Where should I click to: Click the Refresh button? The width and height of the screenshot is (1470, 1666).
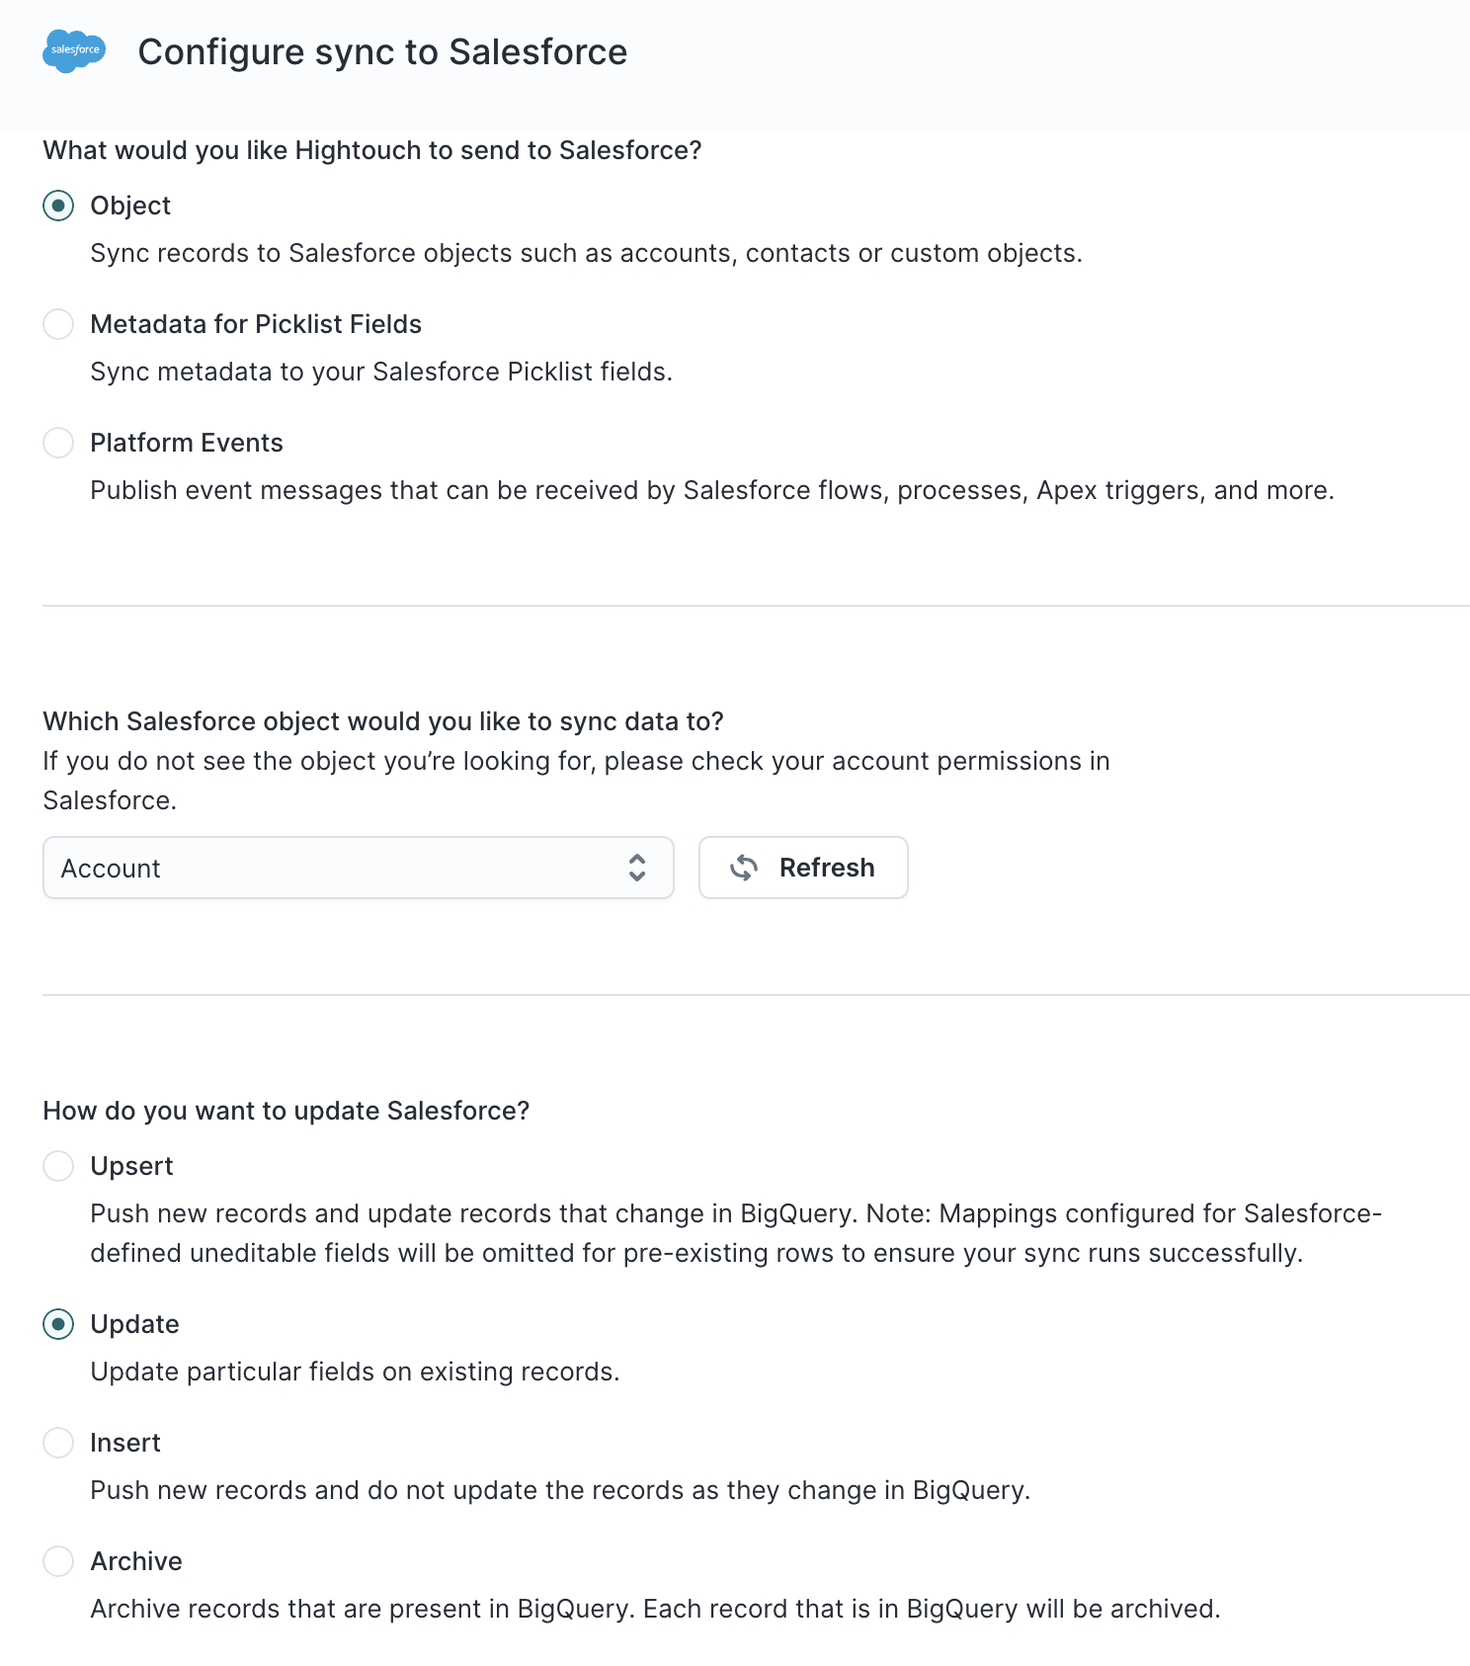point(803,868)
